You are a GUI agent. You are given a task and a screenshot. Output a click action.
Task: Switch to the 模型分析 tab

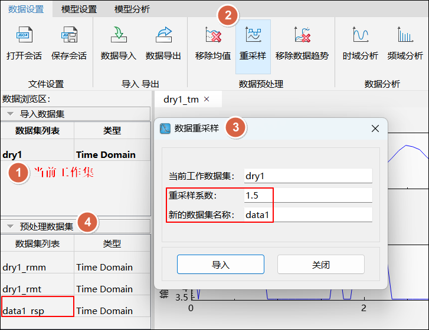[132, 9]
